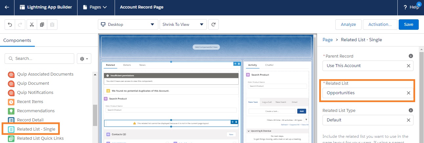
Task: Paste the copied component
Action: tap(52, 25)
